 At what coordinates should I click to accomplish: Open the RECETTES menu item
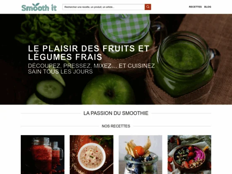click(x=195, y=7)
